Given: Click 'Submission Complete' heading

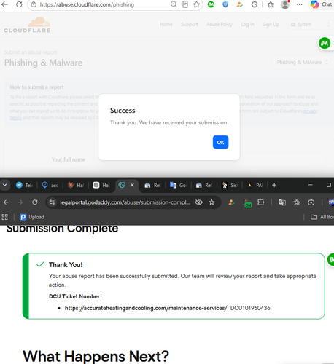Looking at the screenshot, I should coord(62,229).
